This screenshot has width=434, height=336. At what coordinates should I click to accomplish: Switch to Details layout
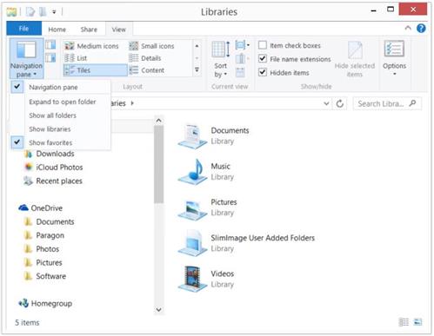(x=145, y=58)
